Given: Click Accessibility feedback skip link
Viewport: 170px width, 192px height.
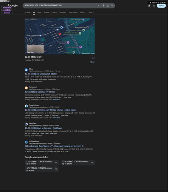Looking at the screenshot, I should (7, 12).
